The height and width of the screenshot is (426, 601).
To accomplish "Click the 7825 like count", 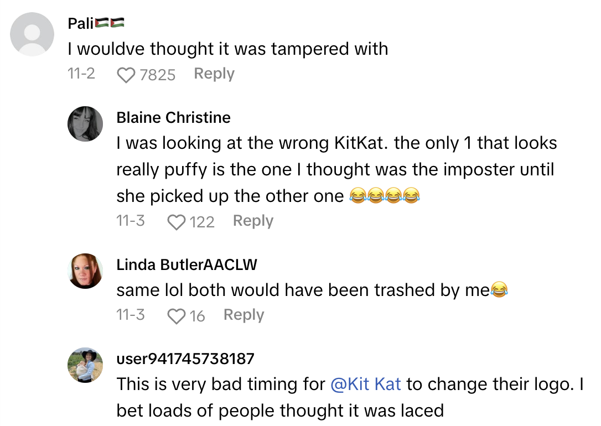I will click(x=157, y=75).
